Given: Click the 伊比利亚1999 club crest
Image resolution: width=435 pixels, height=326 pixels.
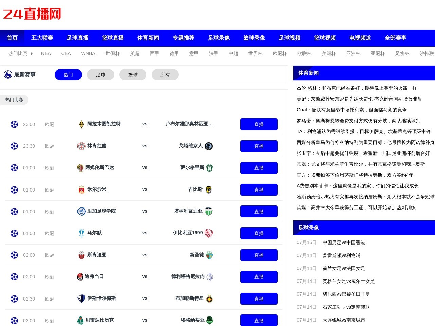Looking at the screenshot, I should [209, 233].
